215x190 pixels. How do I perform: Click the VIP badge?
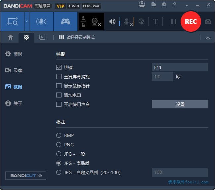(x=60, y=6)
